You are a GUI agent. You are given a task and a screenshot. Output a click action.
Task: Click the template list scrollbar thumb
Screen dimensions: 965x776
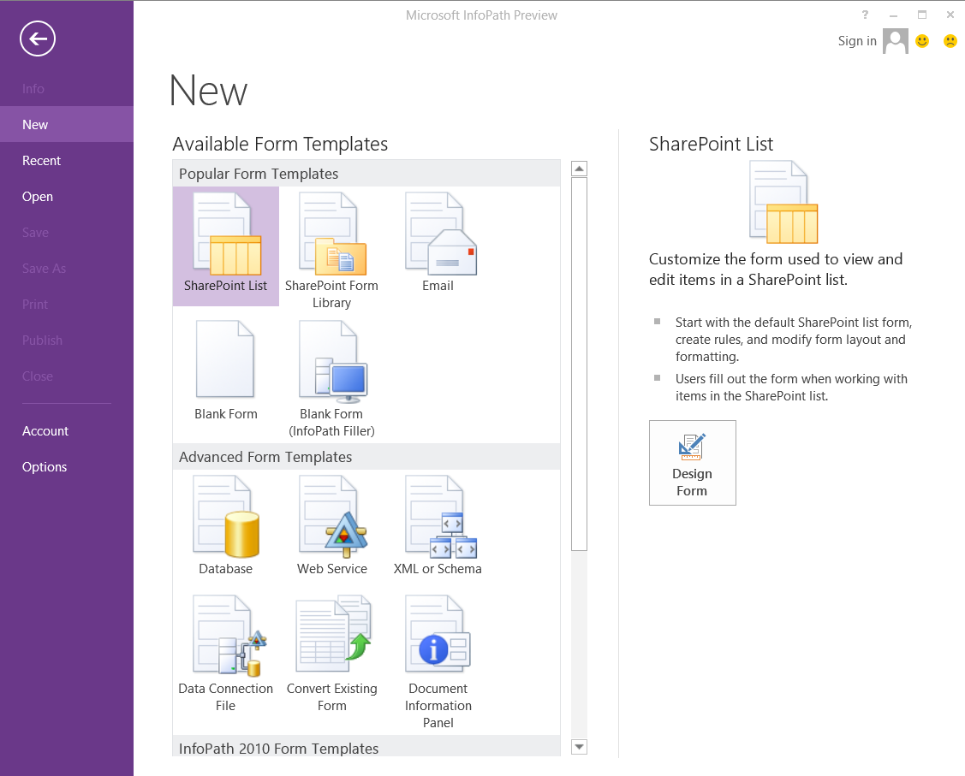click(579, 364)
